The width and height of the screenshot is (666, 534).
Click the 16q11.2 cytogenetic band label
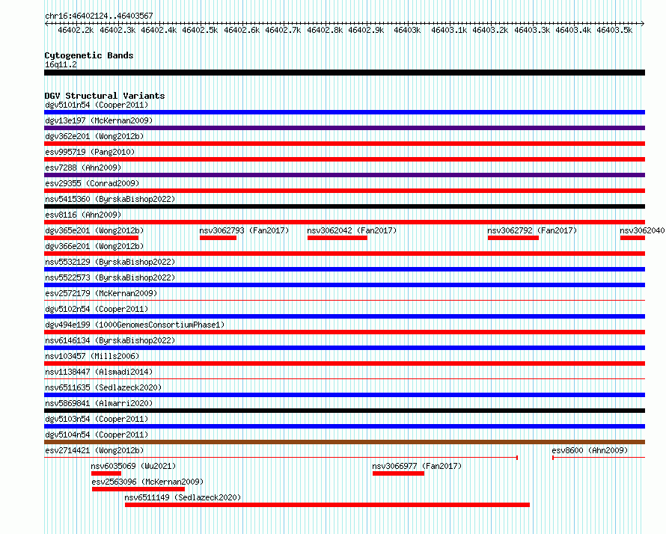click(x=61, y=64)
